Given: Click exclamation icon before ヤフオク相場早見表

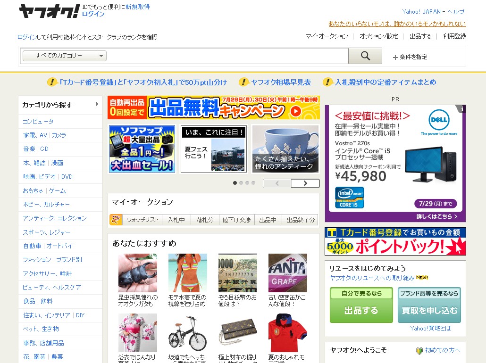Looking at the screenshot, I should pyautogui.click(x=243, y=82).
